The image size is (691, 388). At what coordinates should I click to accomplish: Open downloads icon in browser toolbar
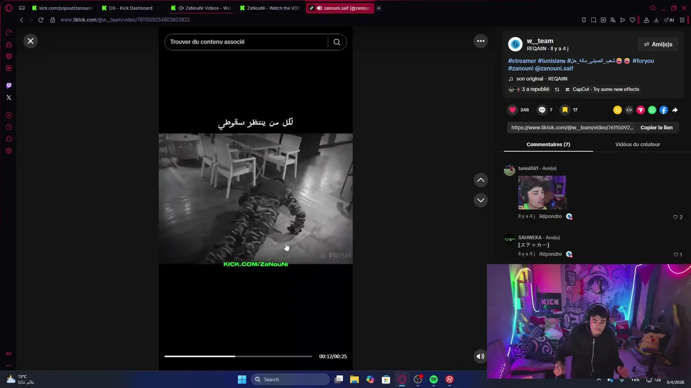coord(656,20)
